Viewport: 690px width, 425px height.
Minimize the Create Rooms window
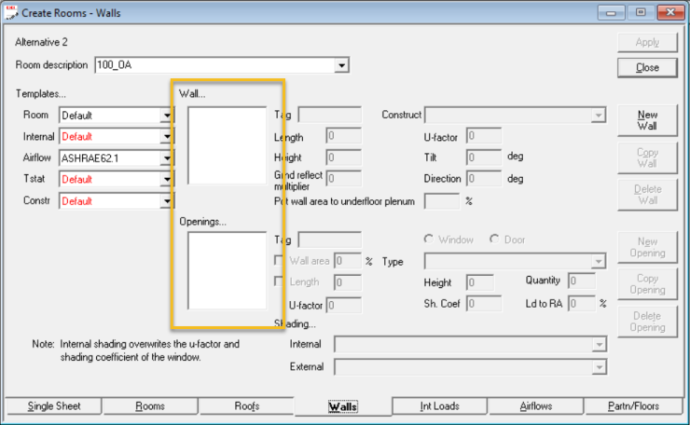click(612, 12)
